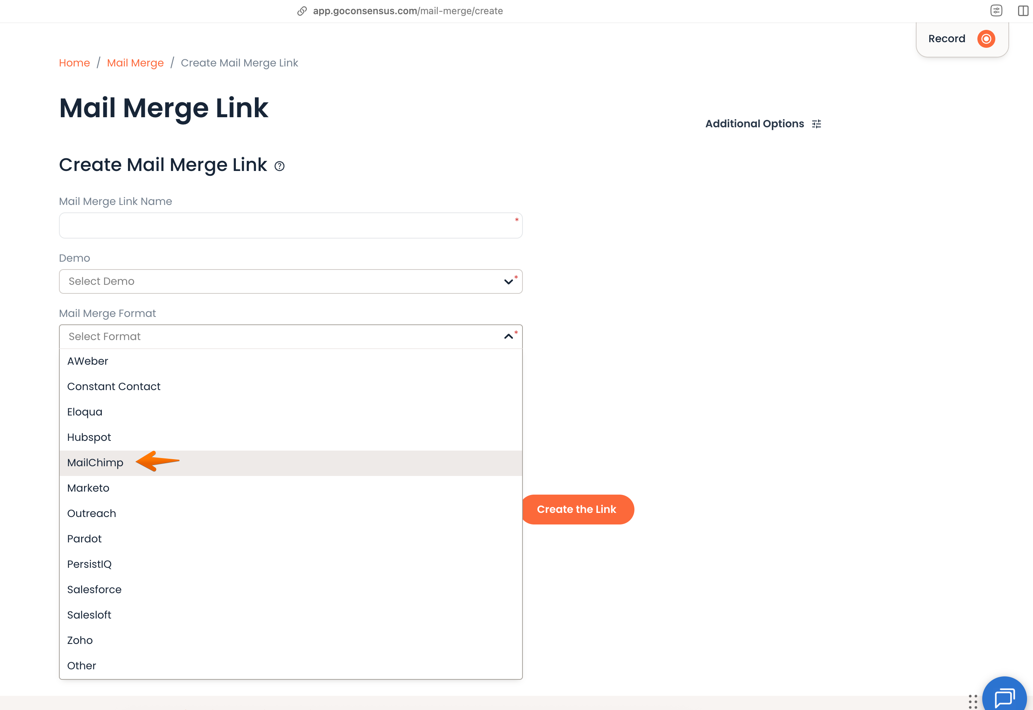Select Salesforce in the dropdown list
This screenshot has width=1033, height=710.
pyautogui.click(x=291, y=589)
